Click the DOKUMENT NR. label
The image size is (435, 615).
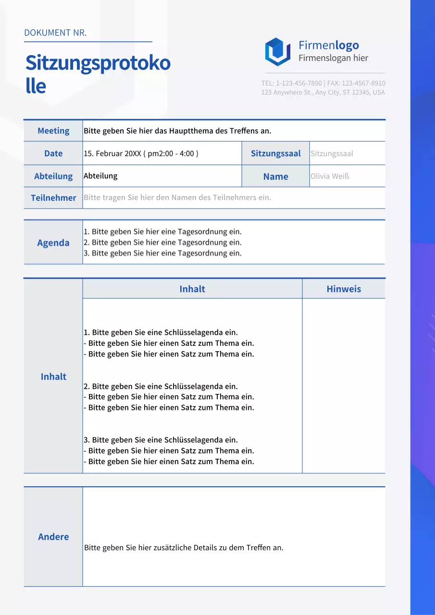pyautogui.click(x=55, y=33)
